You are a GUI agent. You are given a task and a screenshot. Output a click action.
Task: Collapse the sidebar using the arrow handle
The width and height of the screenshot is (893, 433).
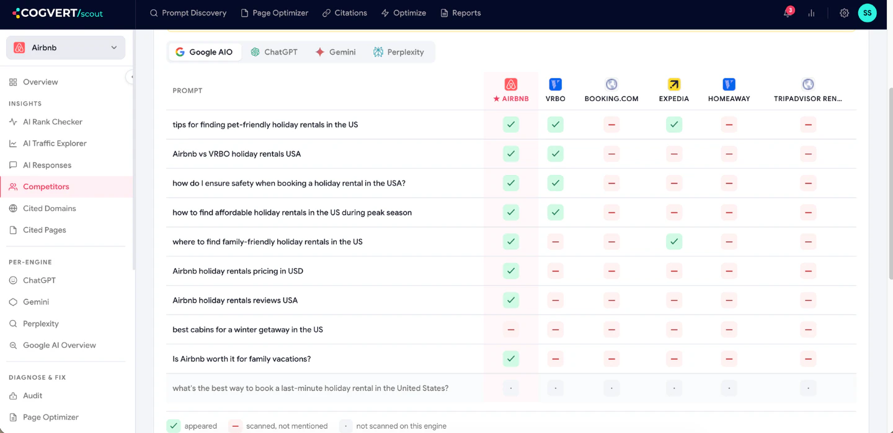point(130,77)
